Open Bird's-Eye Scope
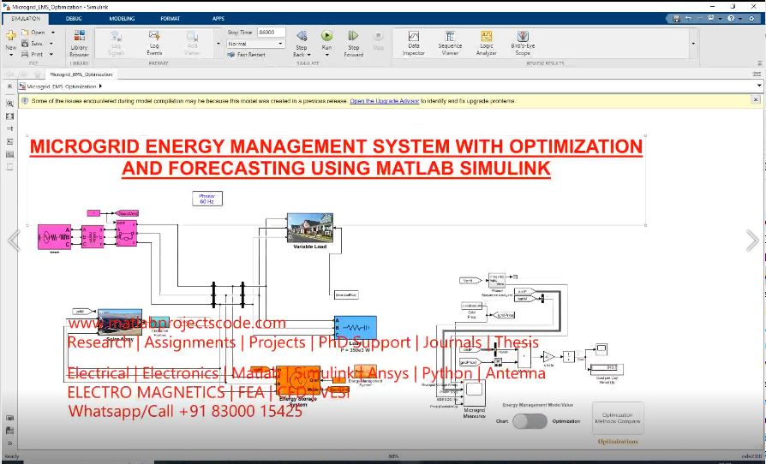Screen dimensions: 766x464 coord(522,41)
